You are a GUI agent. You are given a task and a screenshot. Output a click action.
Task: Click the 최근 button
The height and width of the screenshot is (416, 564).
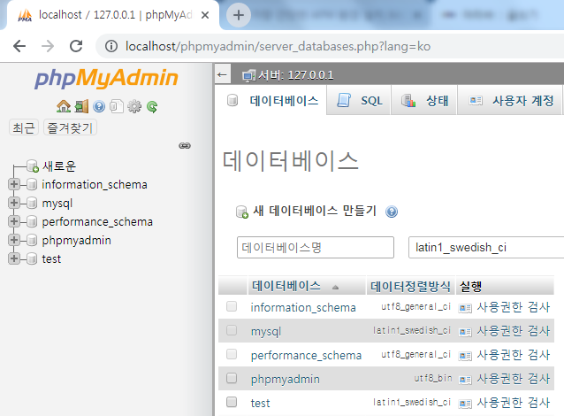24,127
